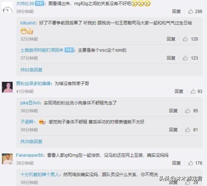Like Fakerapper88's comment with 176 likes

[191, 163]
